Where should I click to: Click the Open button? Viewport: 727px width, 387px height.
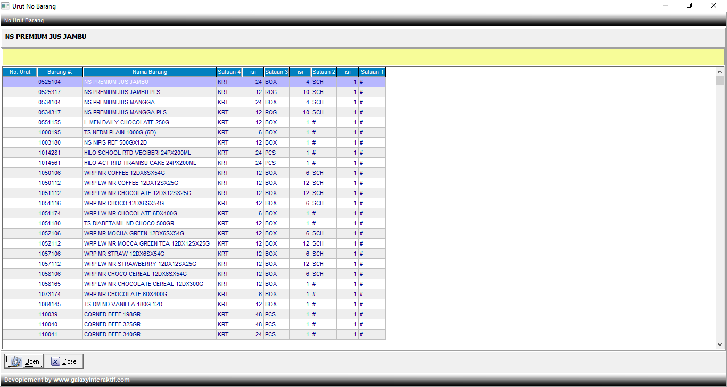[24, 361]
